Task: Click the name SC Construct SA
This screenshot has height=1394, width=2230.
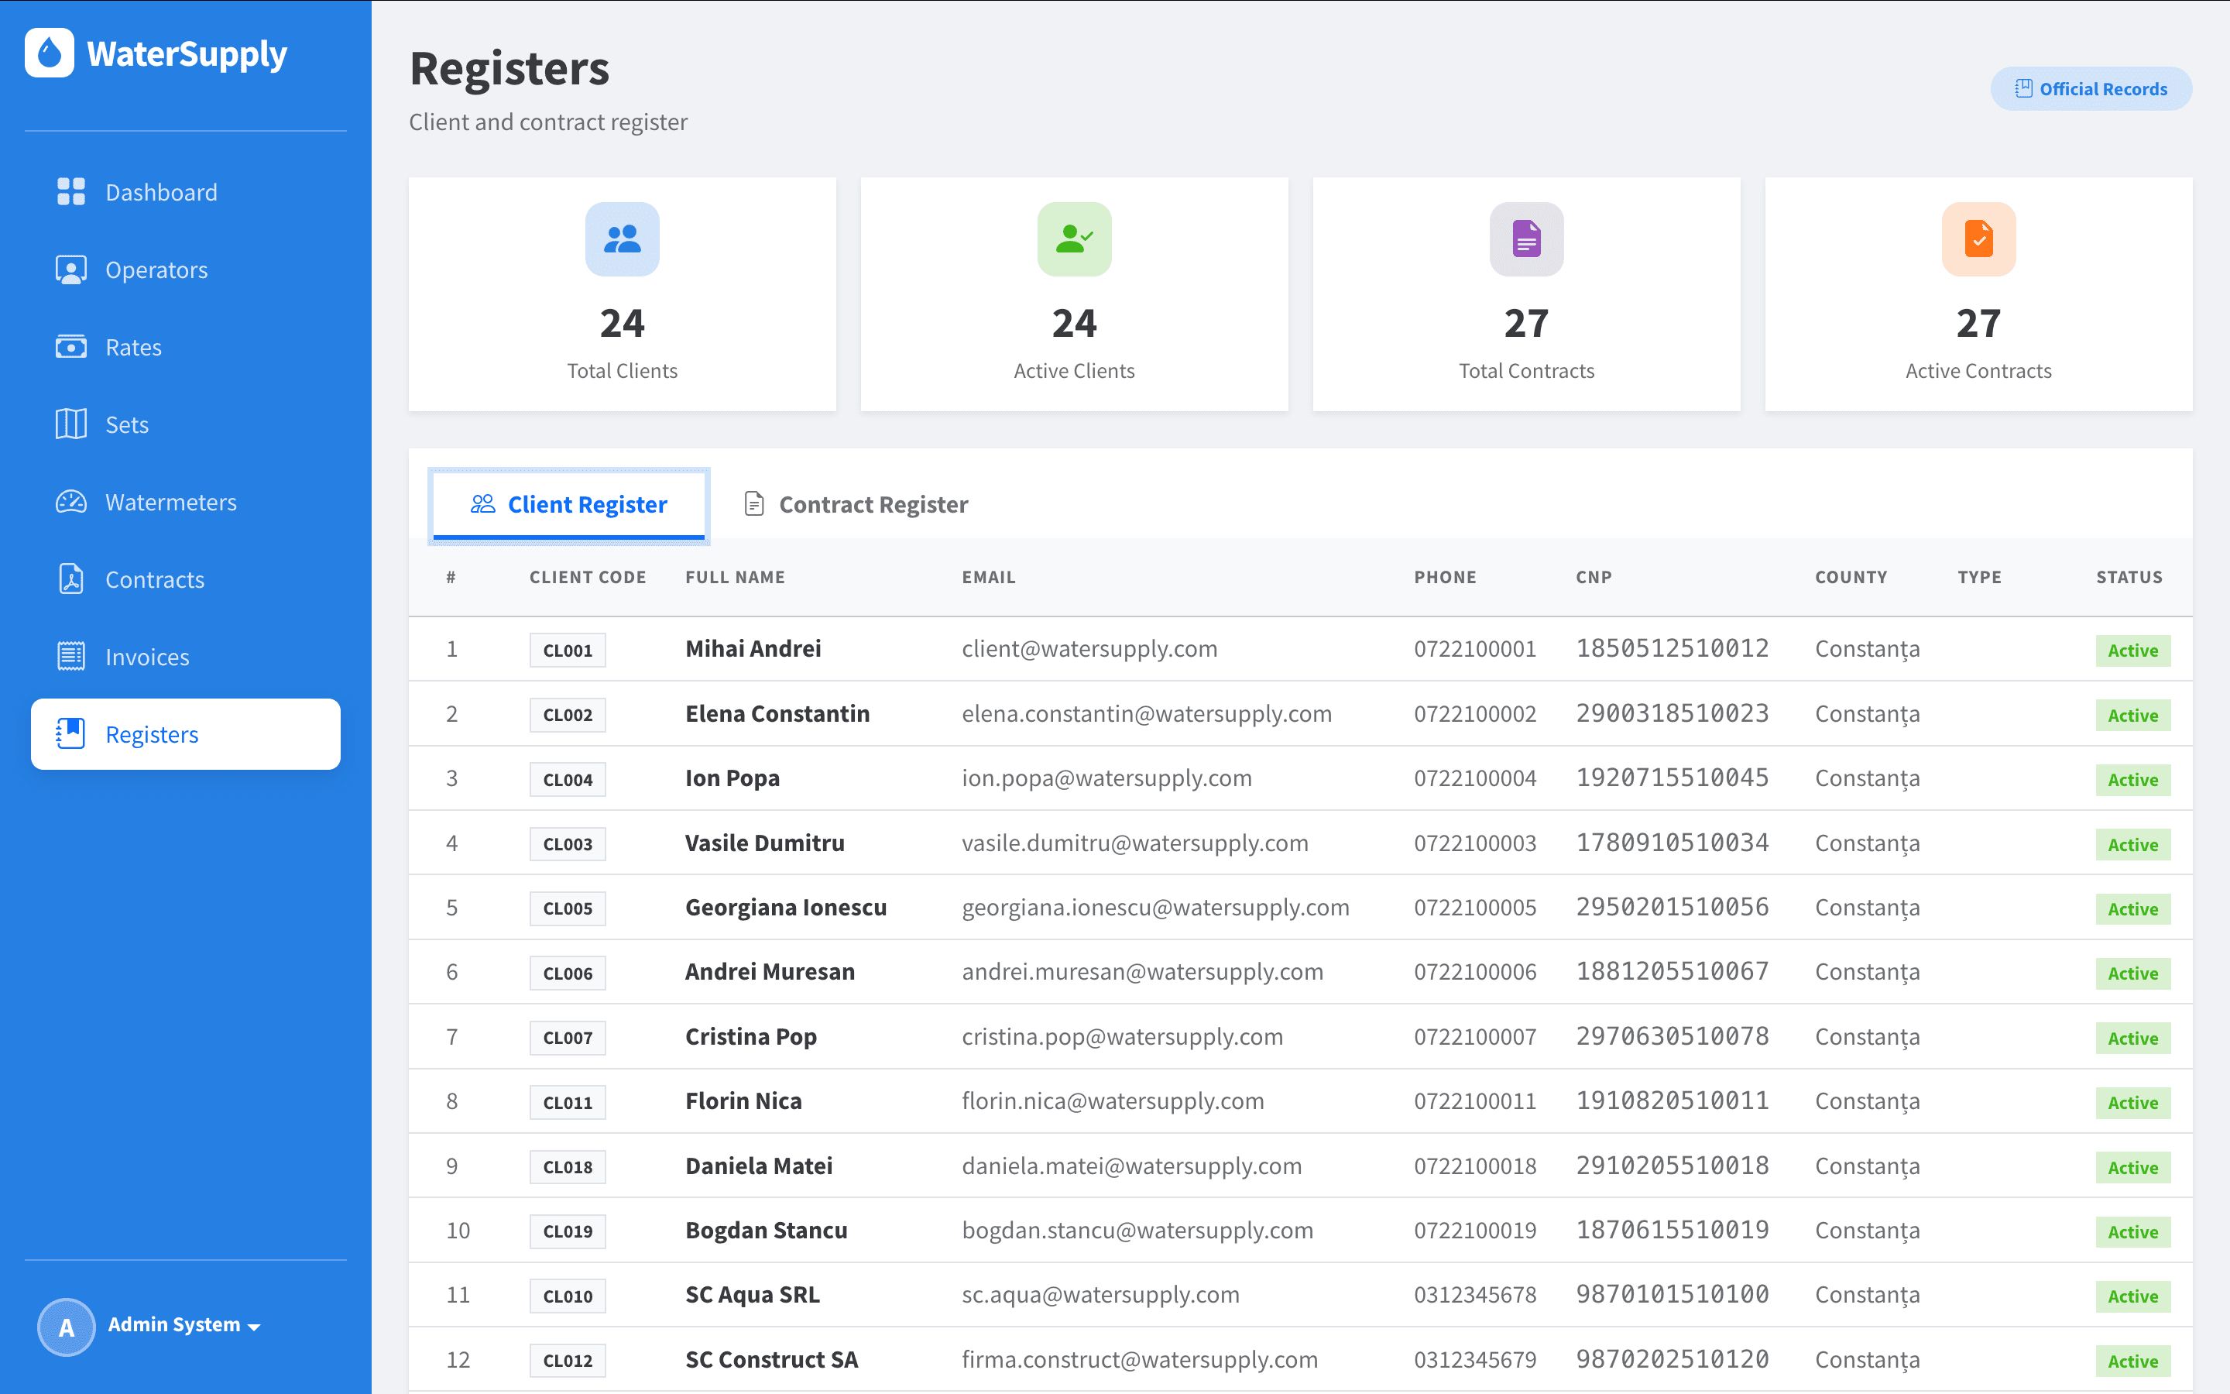Action: click(772, 1359)
